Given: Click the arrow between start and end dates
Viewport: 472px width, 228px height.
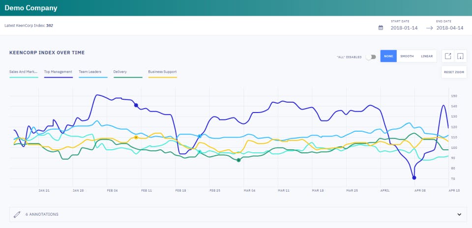Looking at the screenshot, I should [430, 28].
